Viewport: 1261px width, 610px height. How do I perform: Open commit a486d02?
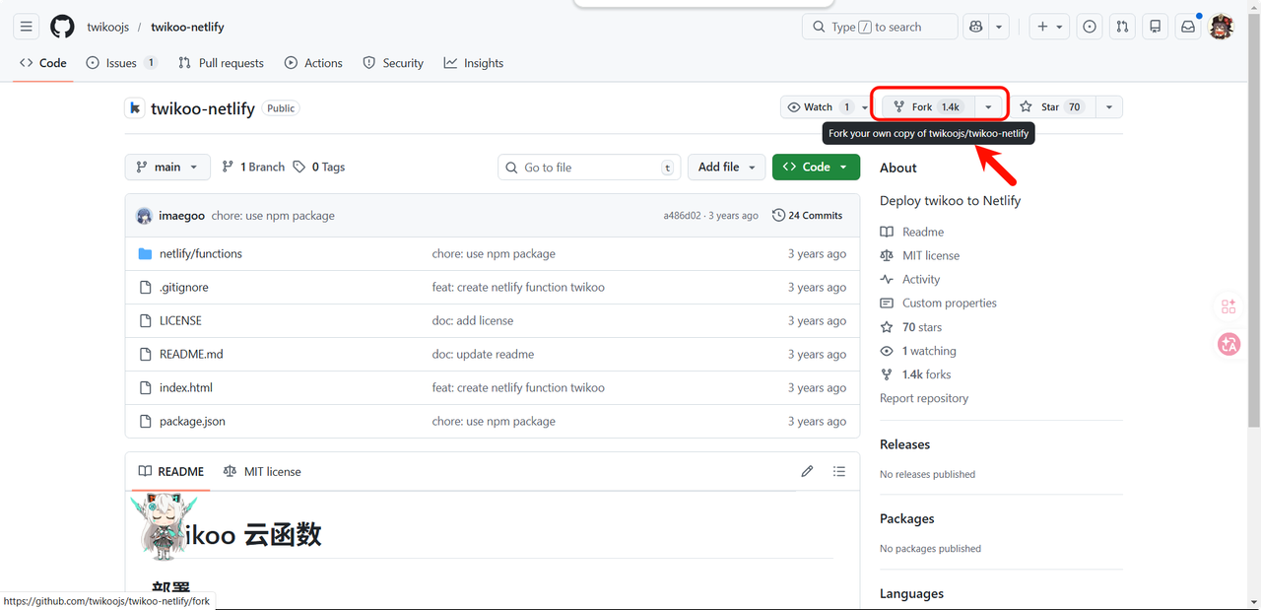pyautogui.click(x=682, y=216)
